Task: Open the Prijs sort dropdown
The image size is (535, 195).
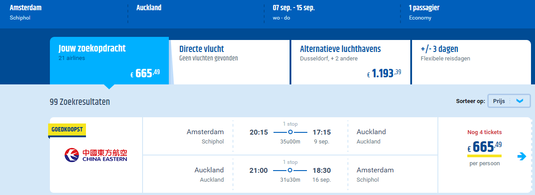Action: click(x=509, y=101)
